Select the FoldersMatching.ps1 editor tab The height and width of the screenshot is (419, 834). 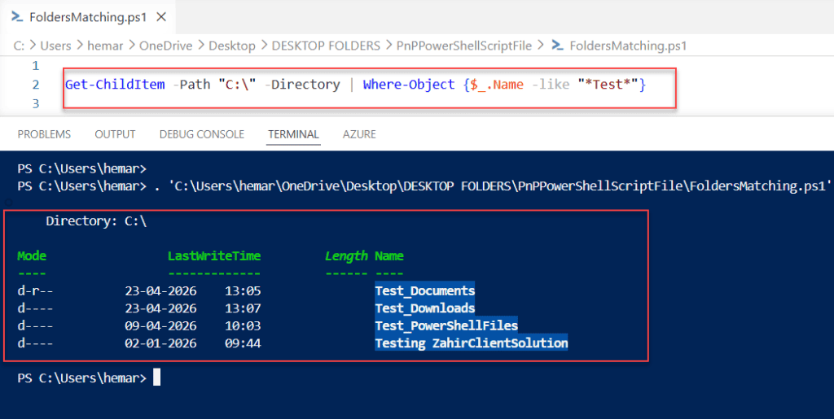pos(88,17)
